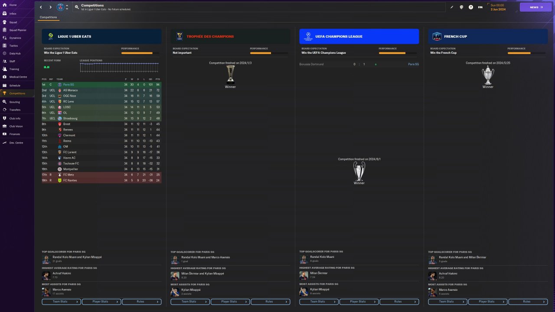
Task: Select Competitions in the sidebar menu
Action: (x=17, y=94)
